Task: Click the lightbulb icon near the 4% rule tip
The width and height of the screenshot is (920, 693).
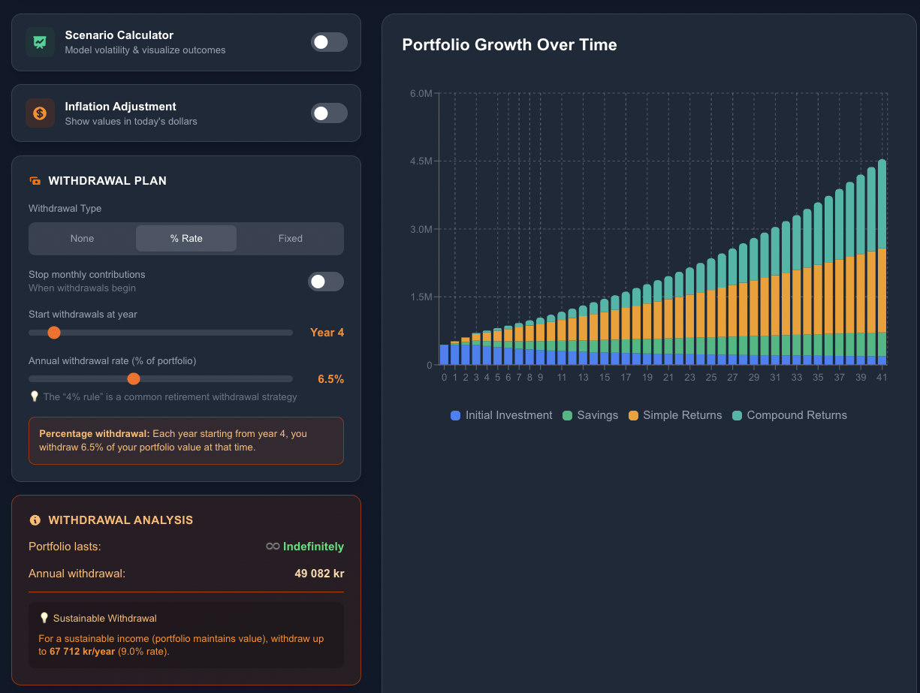Action: (x=35, y=396)
